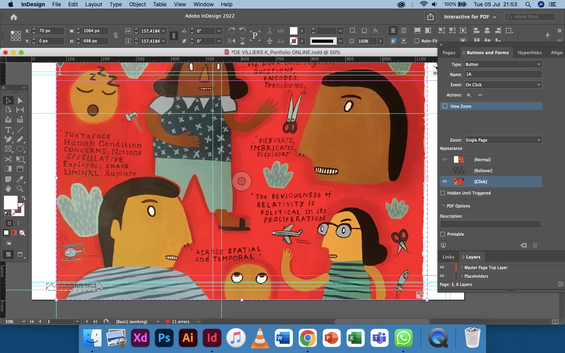This screenshot has width=565, height=353.
Task: Open the Object menu
Action: (137, 4)
